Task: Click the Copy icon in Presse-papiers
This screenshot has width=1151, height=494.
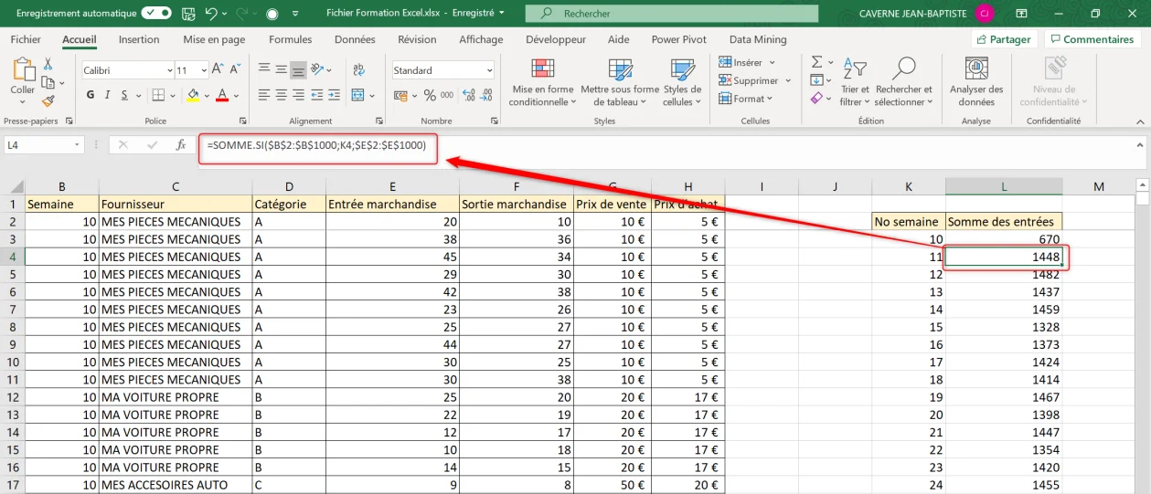Action: (x=48, y=82)
